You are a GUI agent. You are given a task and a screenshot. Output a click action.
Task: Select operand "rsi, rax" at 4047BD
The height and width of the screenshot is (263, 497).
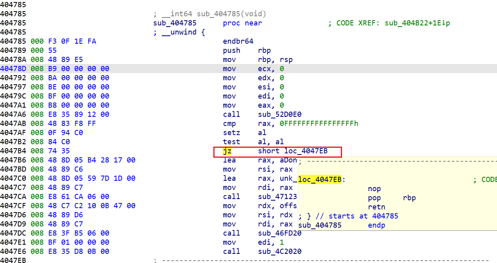point(275,169)
